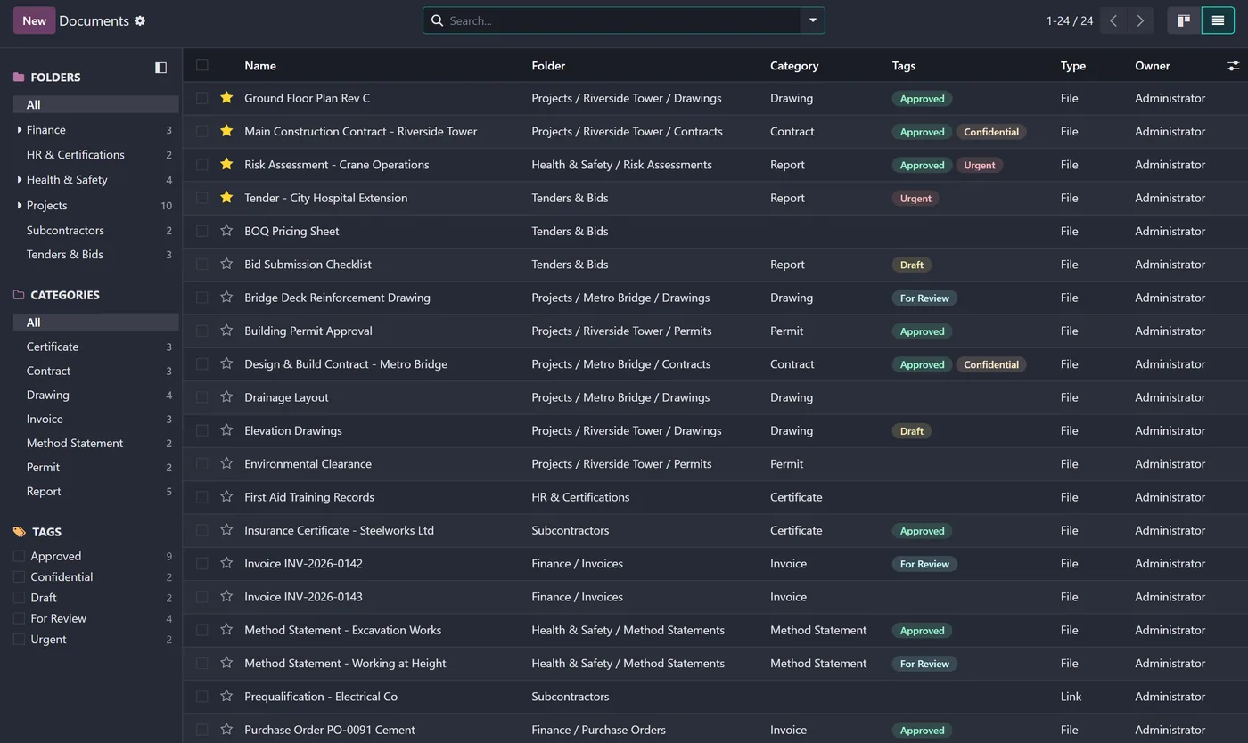
Task: Show All folders
Action: (x=95, y=104)
